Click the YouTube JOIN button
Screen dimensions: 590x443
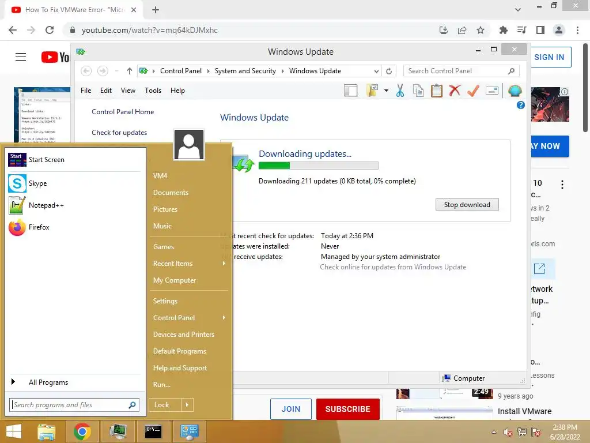point(291,409)
